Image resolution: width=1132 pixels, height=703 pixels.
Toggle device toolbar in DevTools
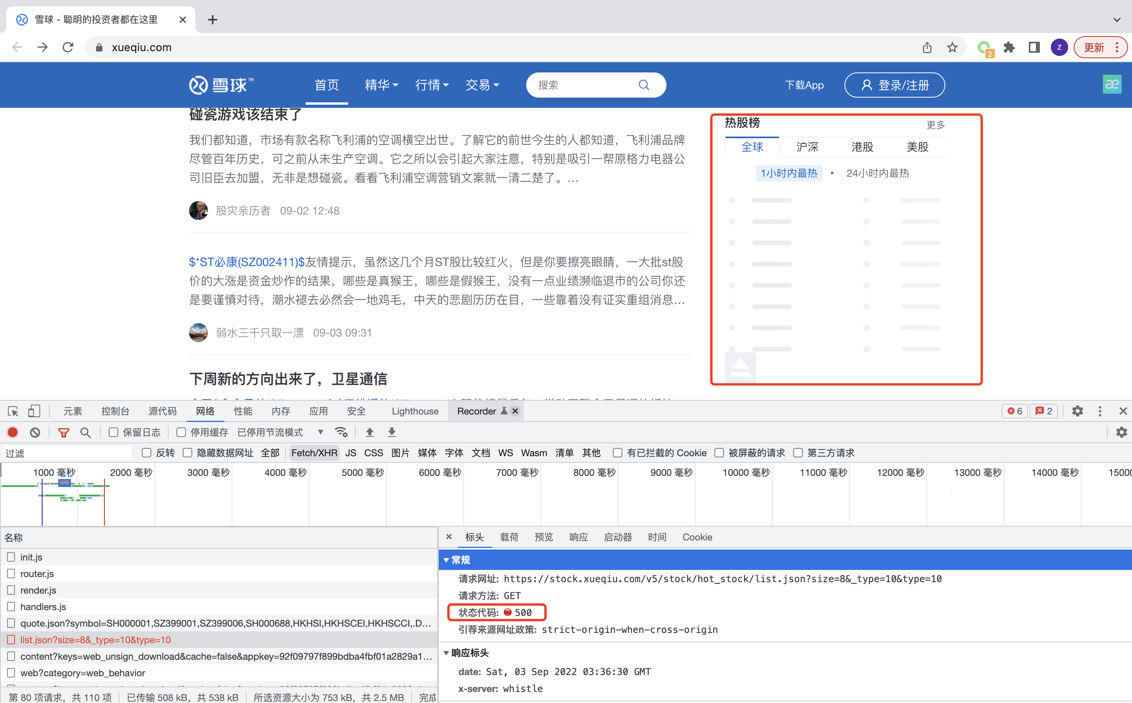coord(34,411)
